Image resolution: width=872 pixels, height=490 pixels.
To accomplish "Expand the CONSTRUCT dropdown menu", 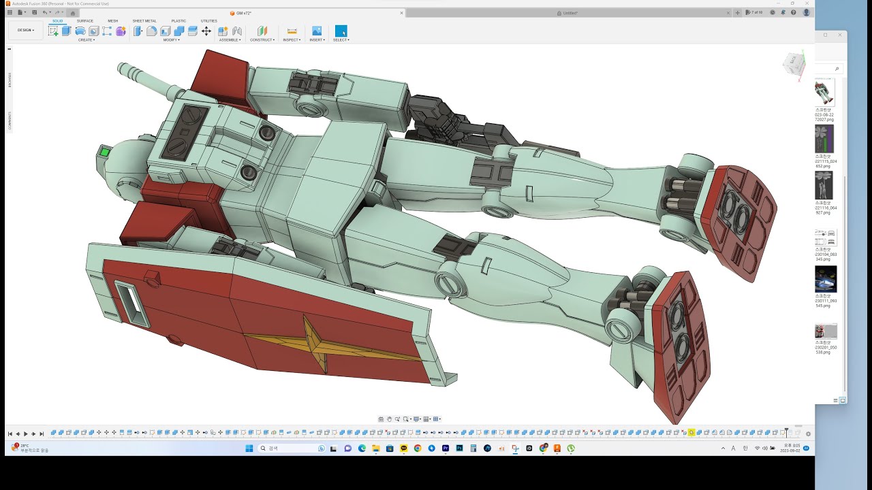I will point(262,40).
